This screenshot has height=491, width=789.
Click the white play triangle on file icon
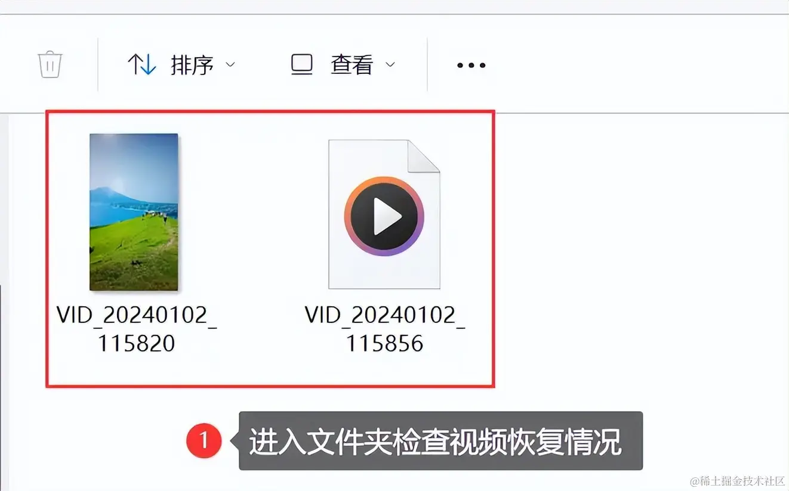pos(387,216)
